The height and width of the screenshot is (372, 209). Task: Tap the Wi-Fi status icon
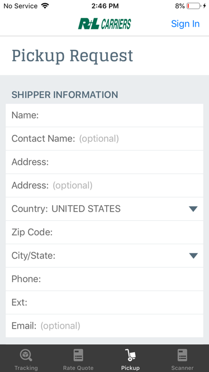click(44, 6)
